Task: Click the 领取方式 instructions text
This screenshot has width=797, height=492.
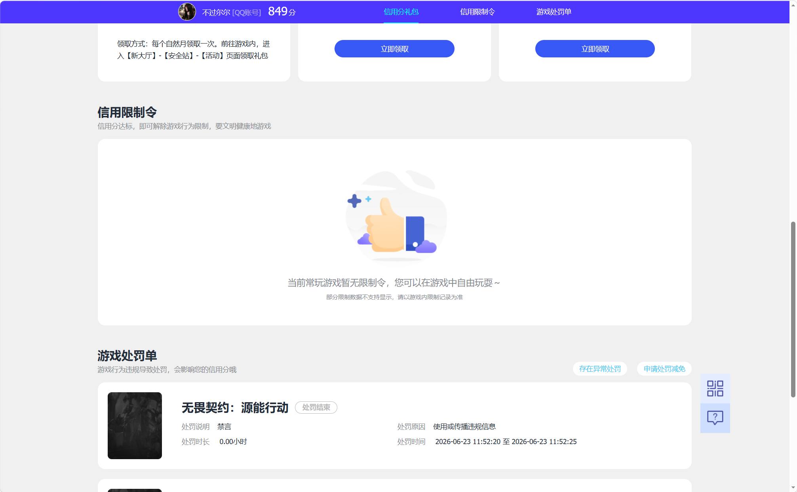Action: pos(194,49)
